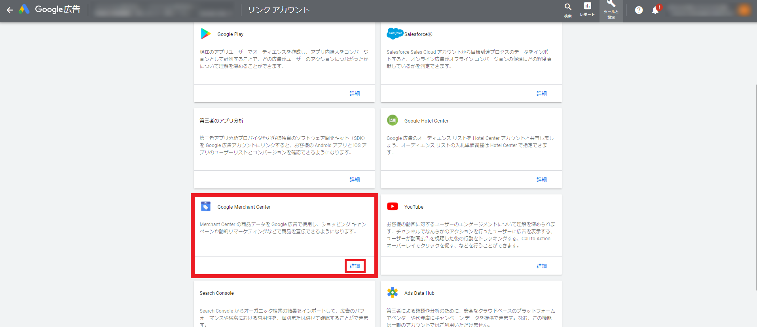
Task: Open details link for YouTube card
Action: coord(541,266)
